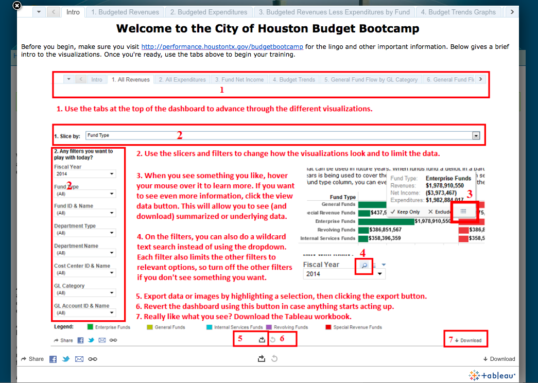538x383 pixels.
Task: Click the previous-tab arrow in top tab bar
Action: tap(54, 12)
